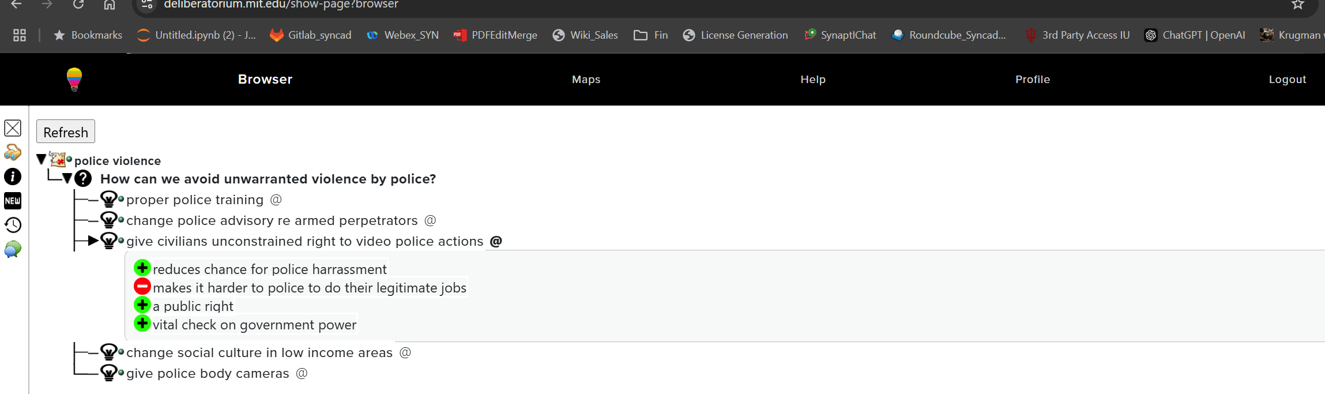Click red minus next to makes it harder

142,286
